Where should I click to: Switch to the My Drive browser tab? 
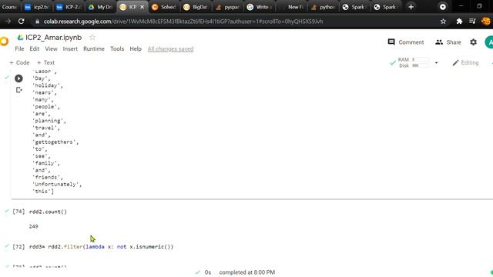coord(100,7)
